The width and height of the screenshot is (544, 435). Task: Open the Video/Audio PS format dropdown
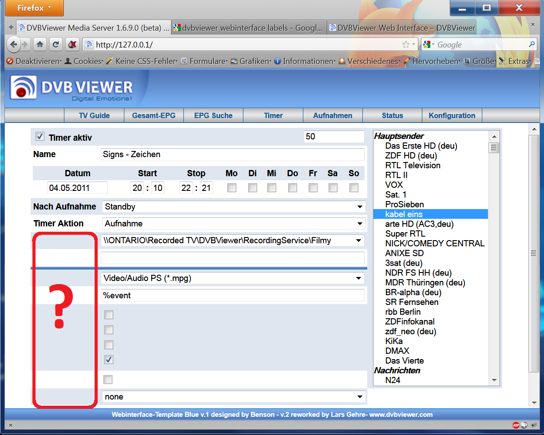232,278
